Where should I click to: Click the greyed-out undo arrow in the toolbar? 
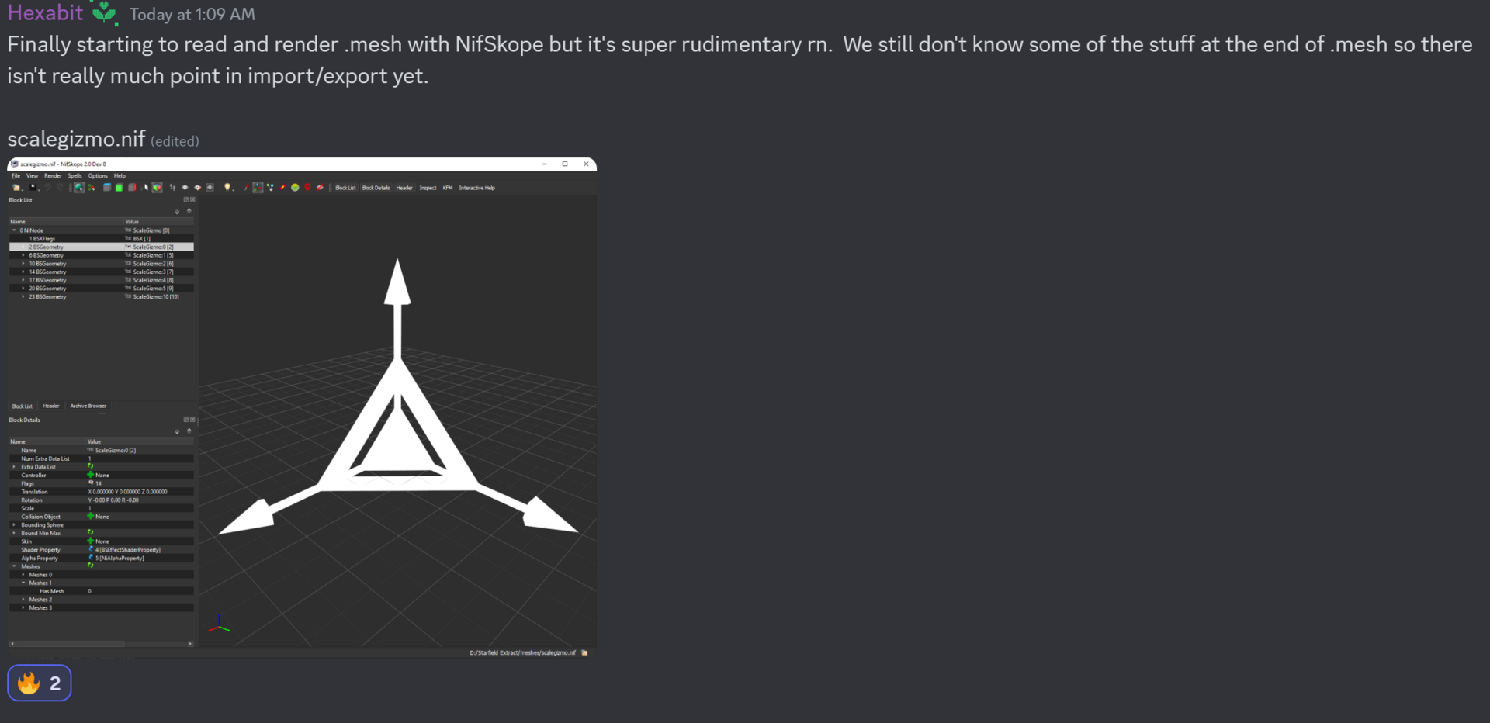coord(47,188)
